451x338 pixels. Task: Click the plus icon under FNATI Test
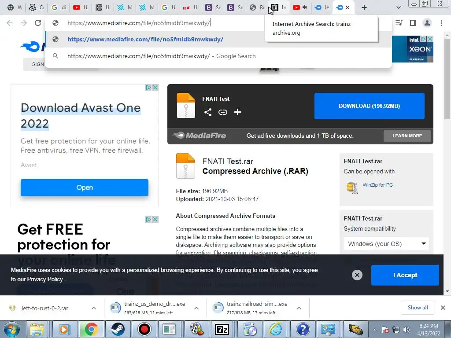pyautogui.click(x=237, y=112)
